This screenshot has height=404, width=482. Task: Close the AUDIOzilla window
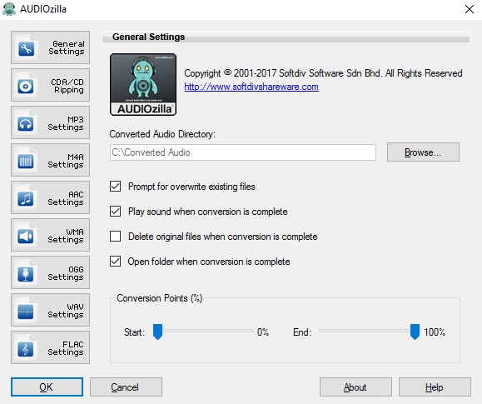pos(469,9)
